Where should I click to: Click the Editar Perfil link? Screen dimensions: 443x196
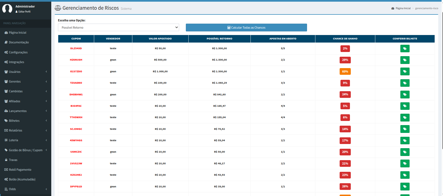(x=24, y=12)
